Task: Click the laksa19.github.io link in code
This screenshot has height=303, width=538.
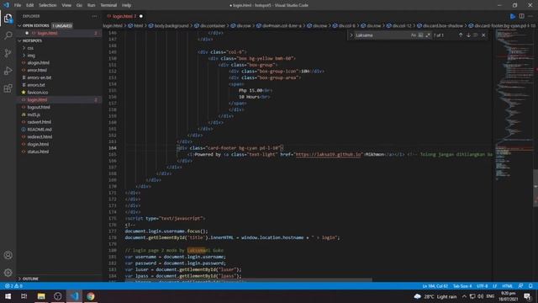Action: click(329, 155)
